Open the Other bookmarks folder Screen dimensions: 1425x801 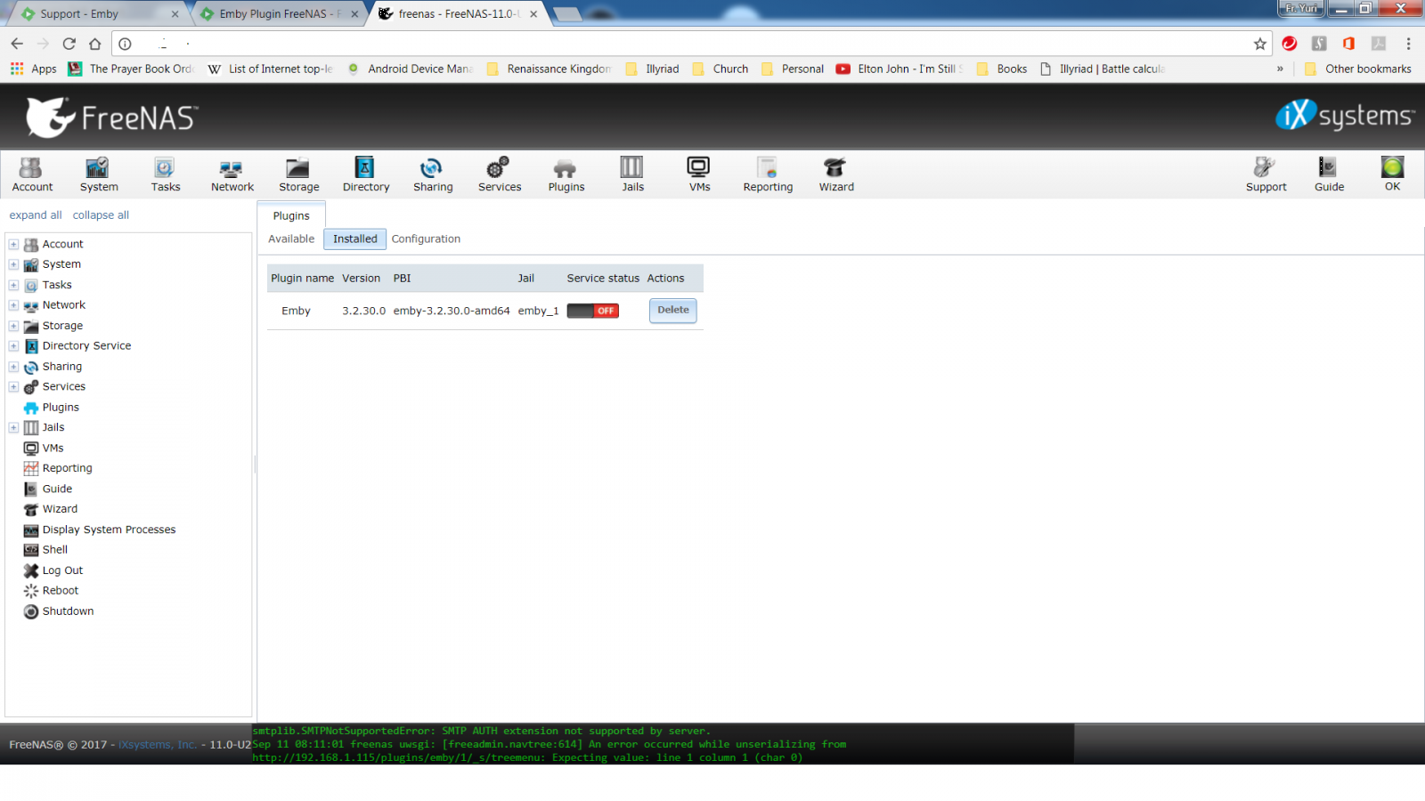pos(1358,69)
